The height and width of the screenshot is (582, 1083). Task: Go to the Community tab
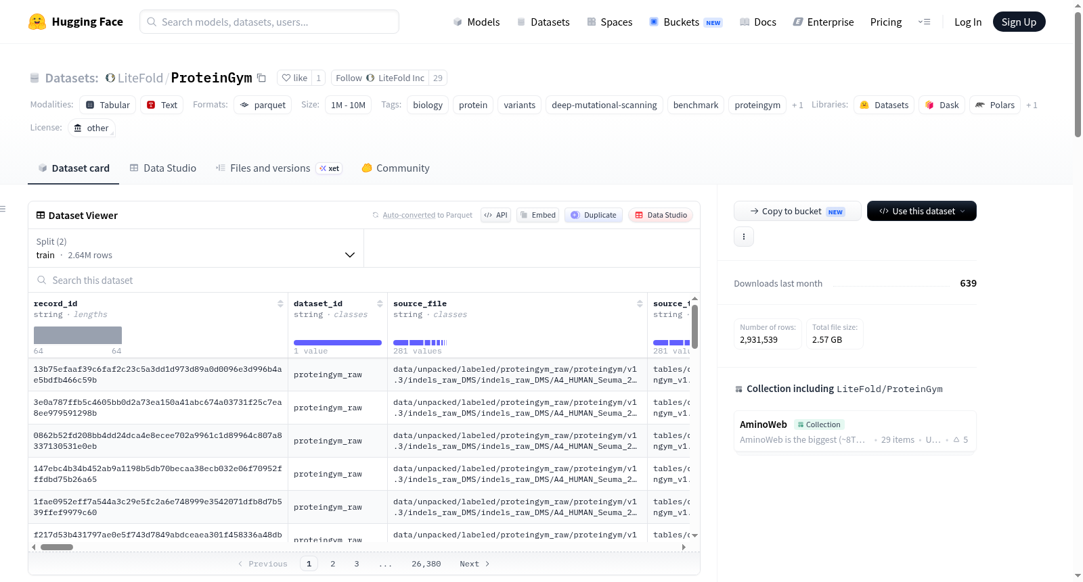396,168
